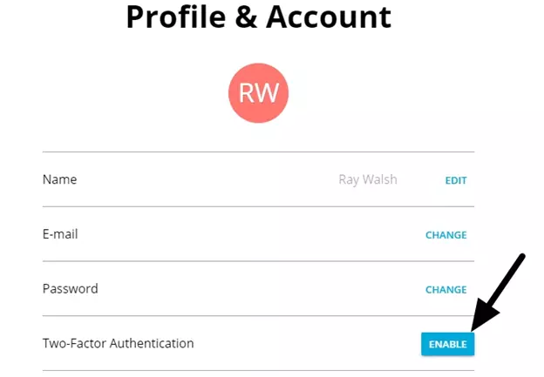This screenshot has width=544, height=377.
Task: Select the Ray Walsh name value
Action: click(367, 180)
